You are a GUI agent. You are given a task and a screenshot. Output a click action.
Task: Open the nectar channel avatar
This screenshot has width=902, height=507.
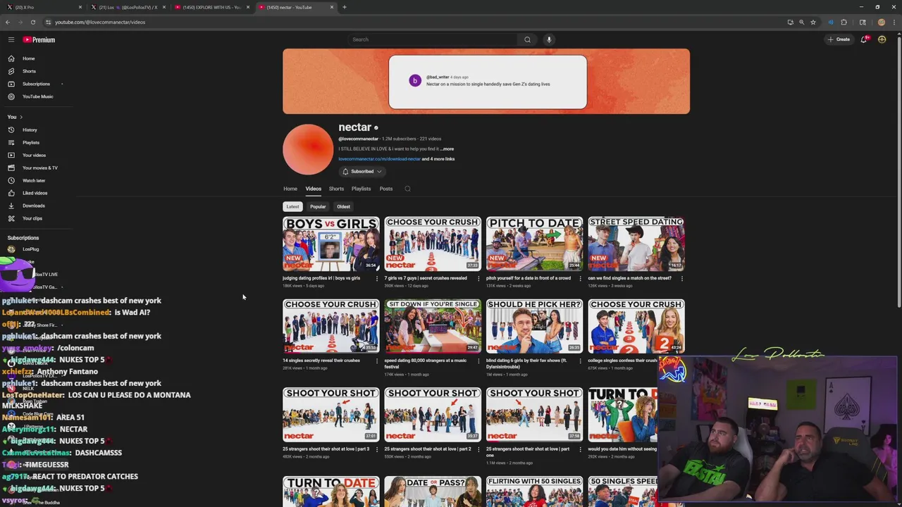[308, 149]
